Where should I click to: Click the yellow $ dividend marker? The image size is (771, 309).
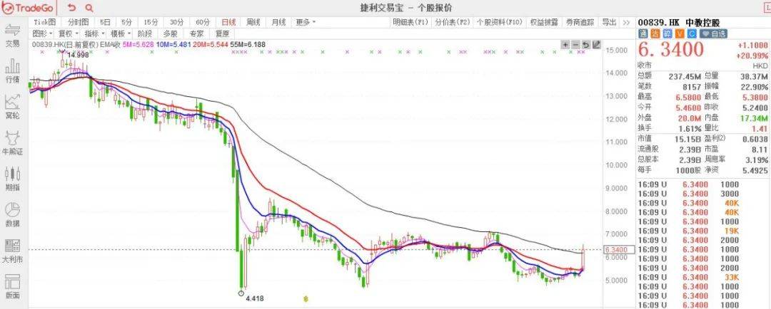306,298
